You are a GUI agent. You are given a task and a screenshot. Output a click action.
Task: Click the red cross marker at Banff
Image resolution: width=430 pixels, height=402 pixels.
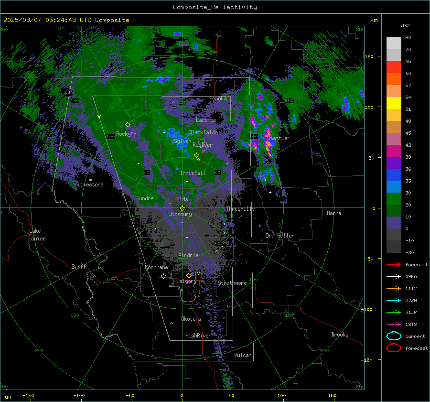click(68, 267)
